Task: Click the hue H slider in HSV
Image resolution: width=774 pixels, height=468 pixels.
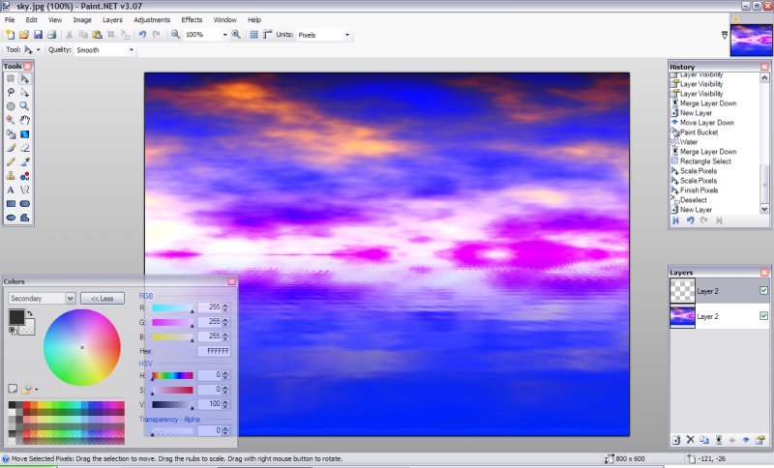Action: click(172, 375)
